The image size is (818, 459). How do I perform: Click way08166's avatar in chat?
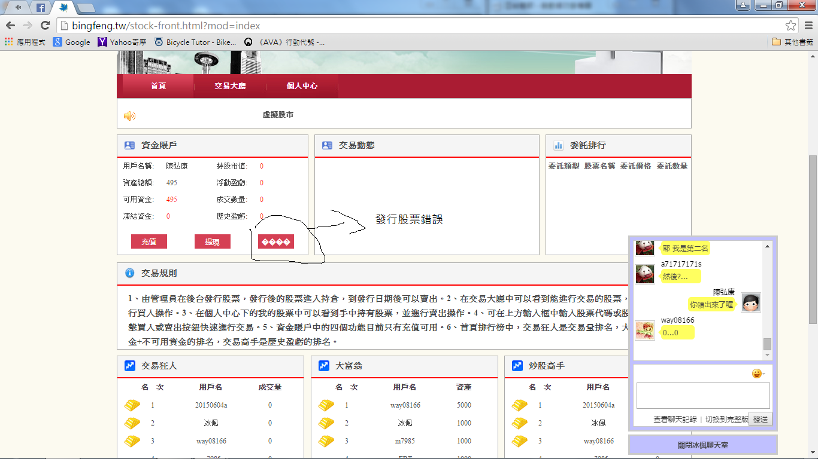pos(645,330)
